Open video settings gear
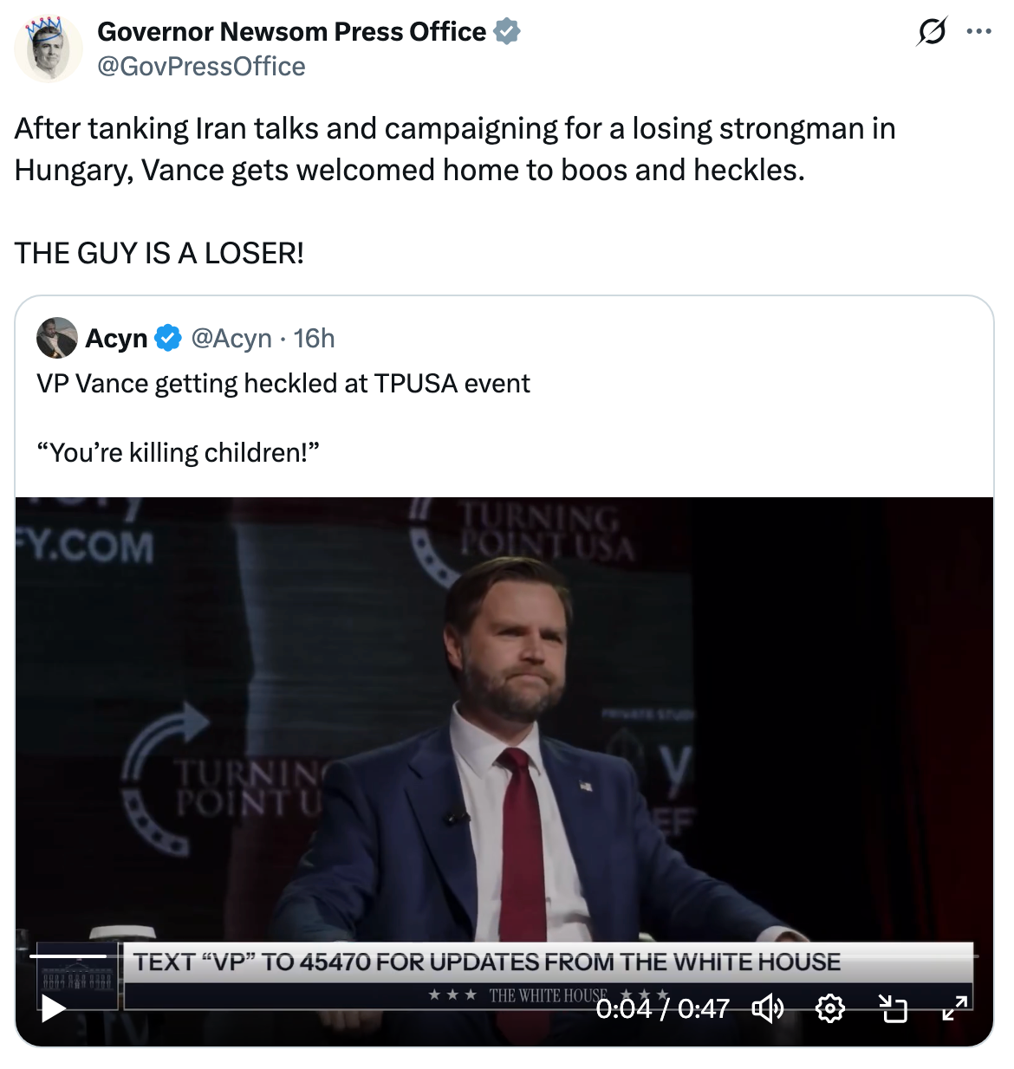 [x=830, y=1008]
